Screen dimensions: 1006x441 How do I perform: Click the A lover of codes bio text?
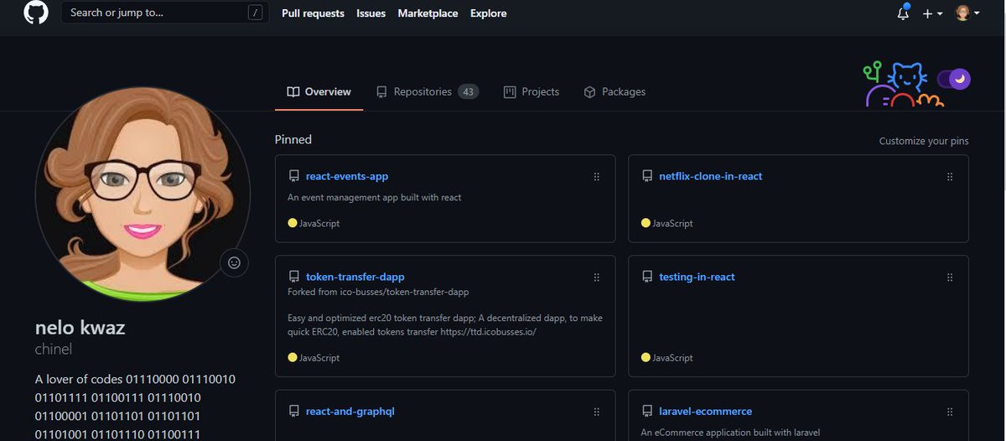135,407
